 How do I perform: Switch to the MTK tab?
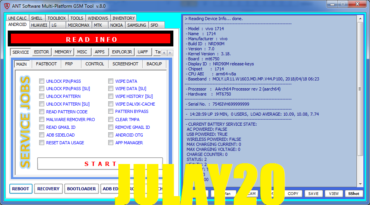[x=100, y=25]
